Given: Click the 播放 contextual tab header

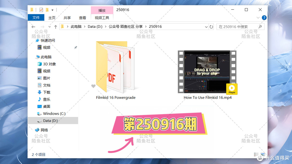Looking at the screenshot, I should pyautogui.click(x=102, y=11).
